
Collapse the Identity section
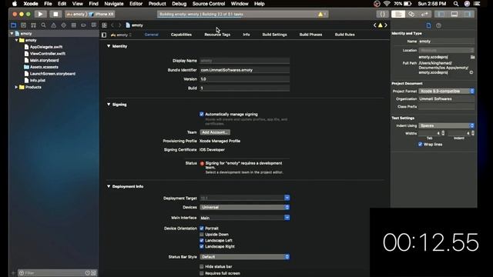[x=109, y=46]
